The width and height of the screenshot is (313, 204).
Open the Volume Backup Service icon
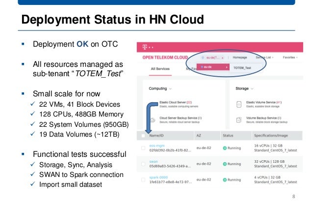pyautogui.click(x=239, y=120)
